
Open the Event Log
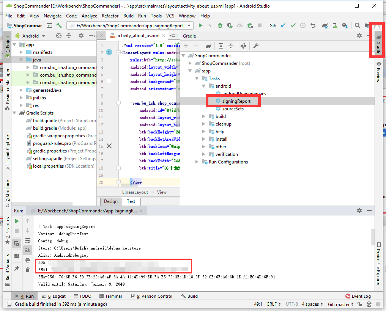[358, 296]
